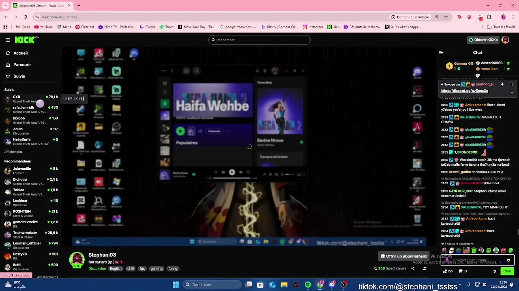This screenshot has width=519, height=291.
Task: Open Spotify from the Windows taskbar
Action: click(x=308, y=285)
